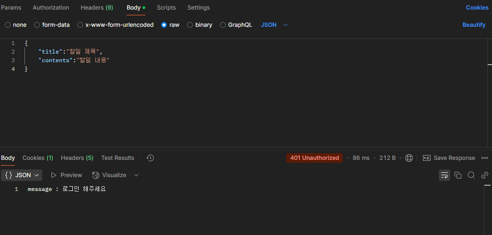Viewport: 492px width, 235px height.
Task: Select the none body type
Action: tap(16, 25)
